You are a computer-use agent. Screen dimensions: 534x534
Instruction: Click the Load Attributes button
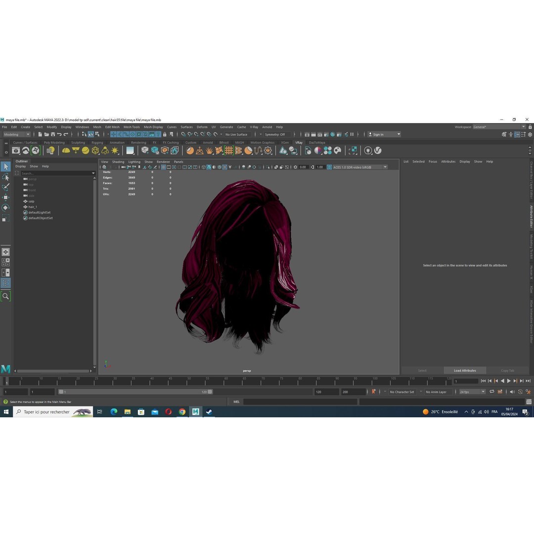465,370
